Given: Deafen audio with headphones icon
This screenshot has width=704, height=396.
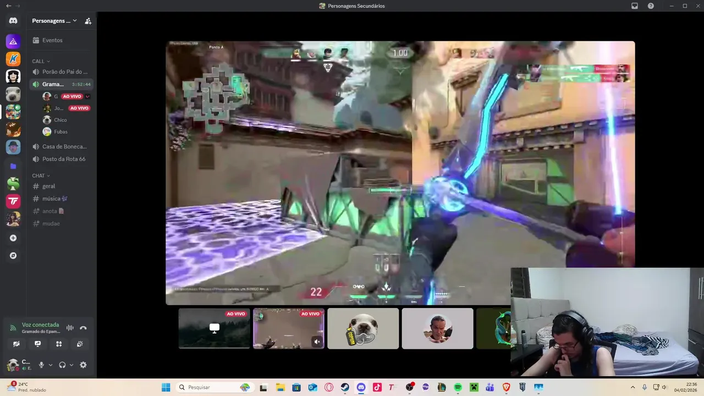Looking at the screenshot, I should [x=62, y=365].
